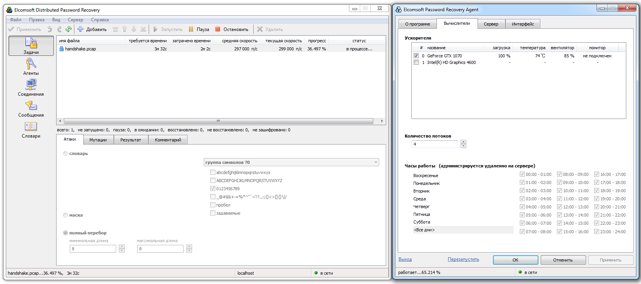Click the Добавить plus icon in toolbar
The width and height of the screenshot is (641, 284).
[x=81, y=29]
